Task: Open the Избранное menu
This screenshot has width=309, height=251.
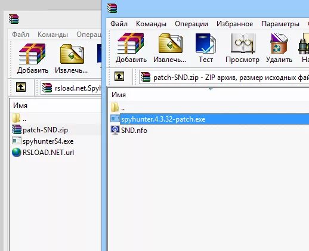Action: click(x=235, y=24)
